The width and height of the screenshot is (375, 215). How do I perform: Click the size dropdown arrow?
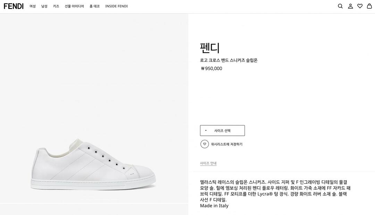pos(206,131)
